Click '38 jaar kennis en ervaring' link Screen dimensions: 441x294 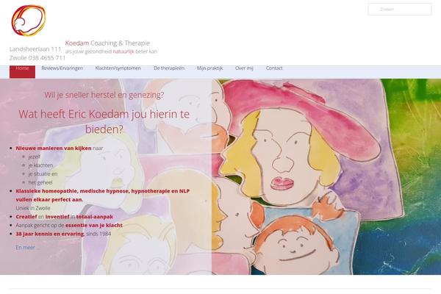(x=50, y=234)
